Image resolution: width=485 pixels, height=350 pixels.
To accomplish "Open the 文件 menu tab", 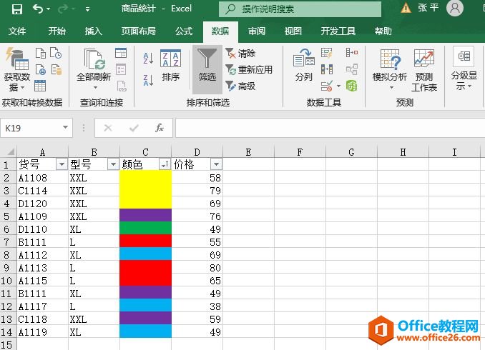I will pyautogui.click(x=17, y=31).
